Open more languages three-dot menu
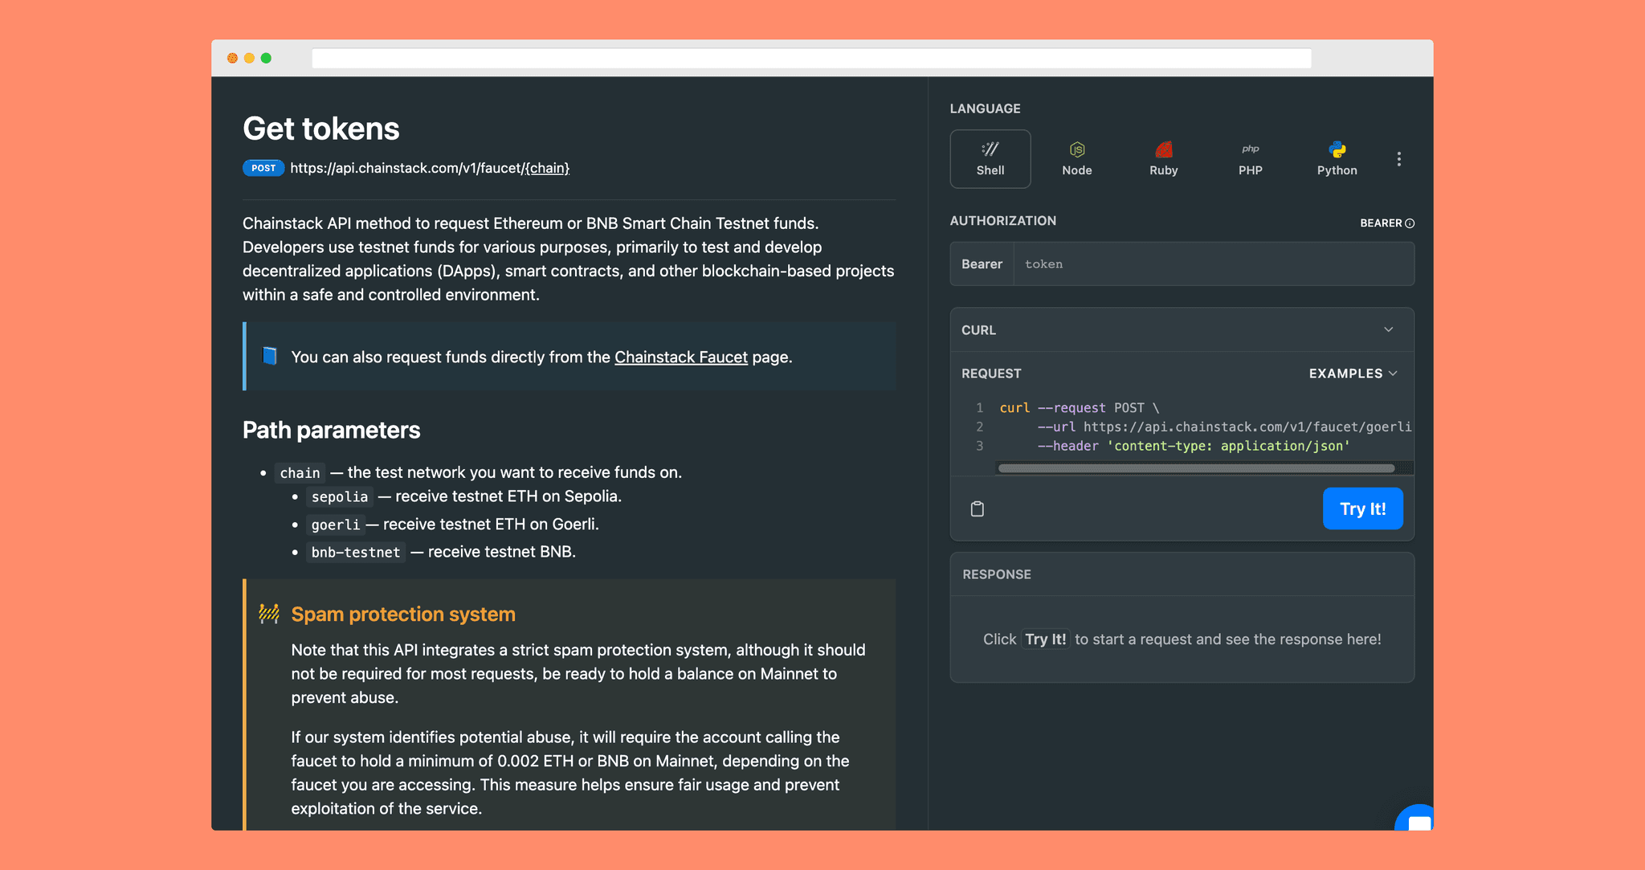The height and width of the screenshot is (870, 1645). tap(1398, 159)
